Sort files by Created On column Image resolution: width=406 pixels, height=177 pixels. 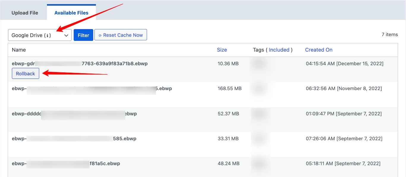pos(319,50)
